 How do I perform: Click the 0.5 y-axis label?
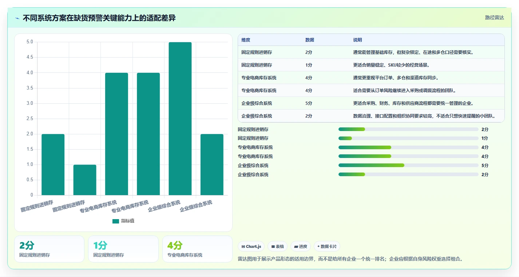[30, 180]
